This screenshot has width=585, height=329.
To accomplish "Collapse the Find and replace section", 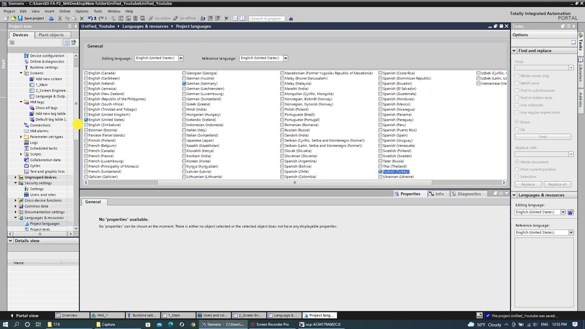I will [x=514, y=51].
